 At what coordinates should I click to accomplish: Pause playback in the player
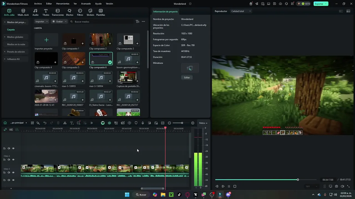[229, 187]
